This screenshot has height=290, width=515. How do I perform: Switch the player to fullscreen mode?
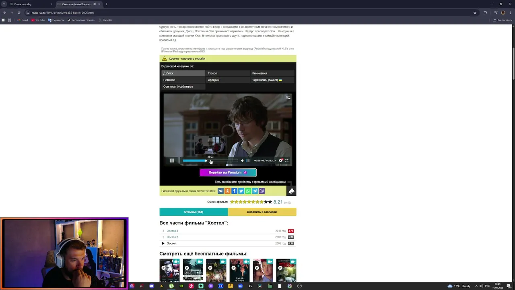click(x=287, y=160)
